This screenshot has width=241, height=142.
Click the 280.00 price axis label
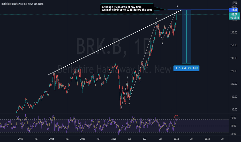pyautogui.click(x=234, y=33)
